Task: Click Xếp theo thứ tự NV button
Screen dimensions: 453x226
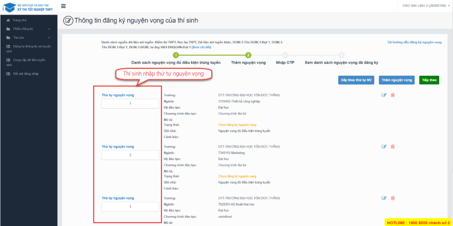Action: [356, 80]
